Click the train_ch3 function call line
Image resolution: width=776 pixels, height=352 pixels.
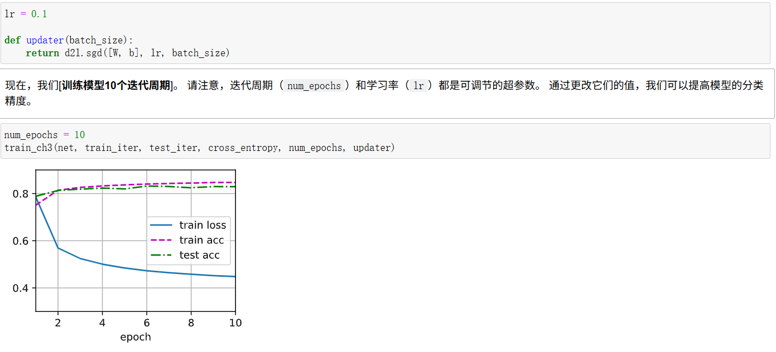(199, 148)
